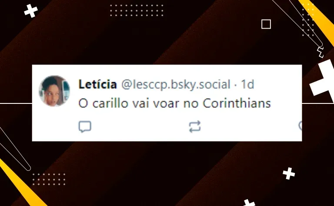Click the display name Letícia
Viewport: 334px width, 206px height.
point(97,84)
